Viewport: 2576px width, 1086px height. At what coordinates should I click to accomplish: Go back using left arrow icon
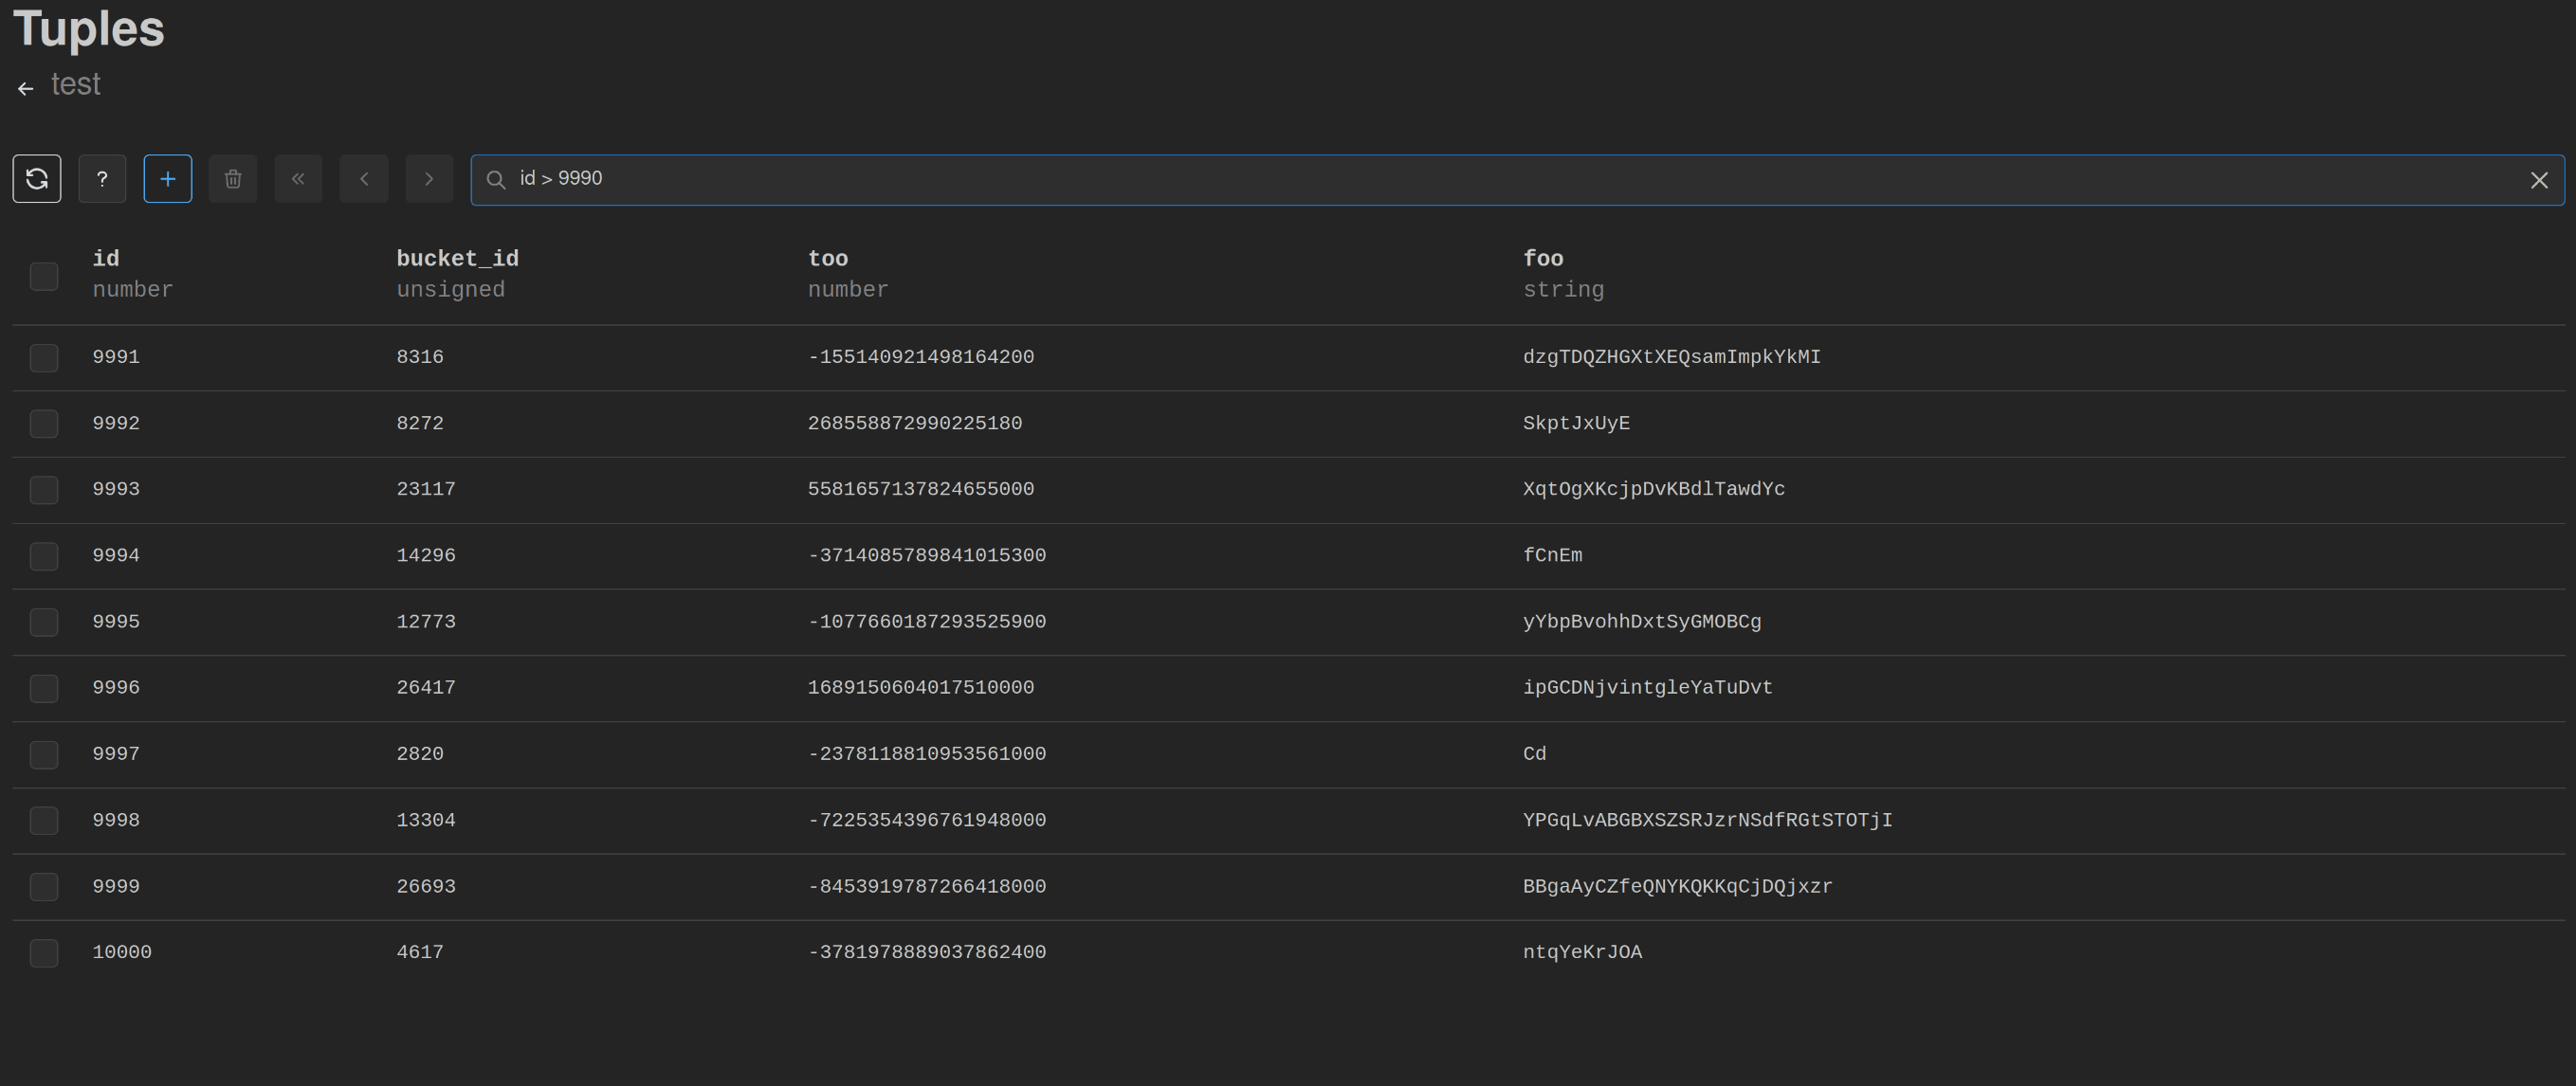(x=26, y=89)
